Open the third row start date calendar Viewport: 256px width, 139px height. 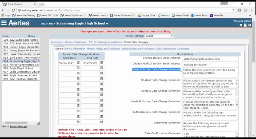click(x=78, y=73)
